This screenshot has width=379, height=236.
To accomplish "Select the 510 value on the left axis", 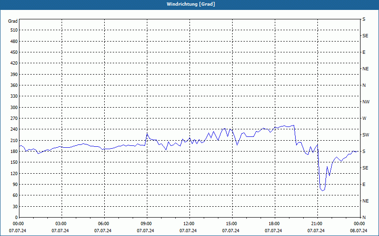I will click(14, 30).
